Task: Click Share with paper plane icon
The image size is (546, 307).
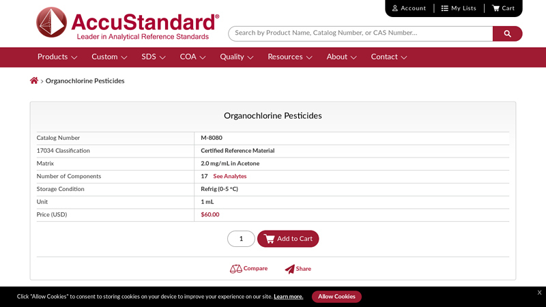Action: (x=298, y=269)
